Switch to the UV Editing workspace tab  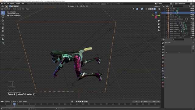click(88, 4)
